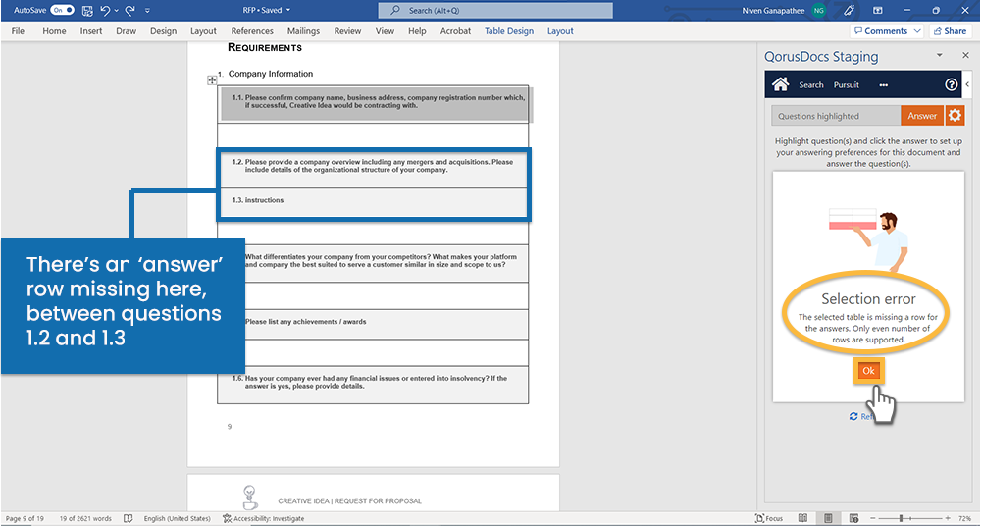Click the Search (Alt+Q) box

(x=495, y=10)
